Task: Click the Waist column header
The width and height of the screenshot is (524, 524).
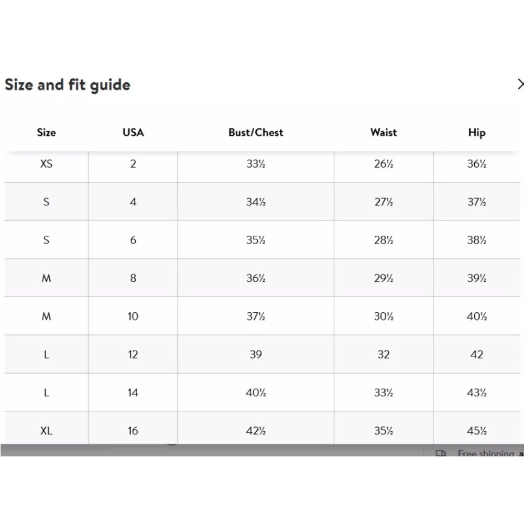Action: pyautogui.click(x=384, y=133)
